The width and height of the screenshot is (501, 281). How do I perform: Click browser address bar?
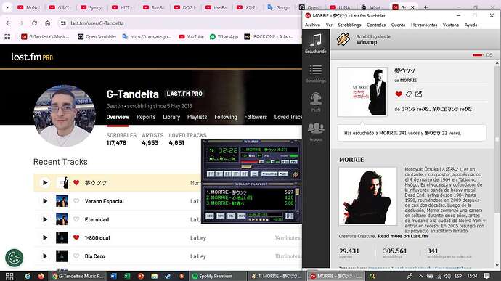(x=179, y=23)
